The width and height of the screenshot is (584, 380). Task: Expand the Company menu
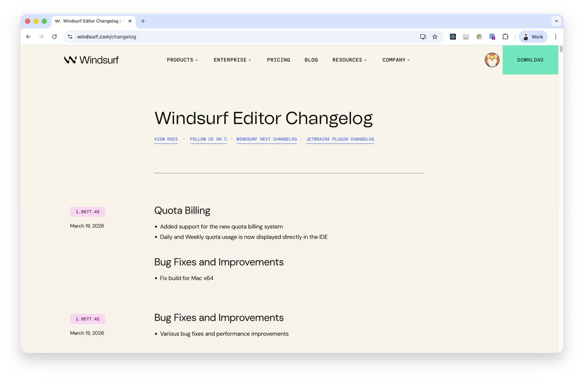[x=396, y=60]
